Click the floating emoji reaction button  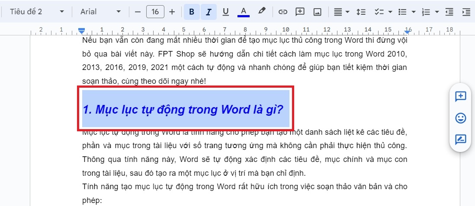[x=460, y=118]
